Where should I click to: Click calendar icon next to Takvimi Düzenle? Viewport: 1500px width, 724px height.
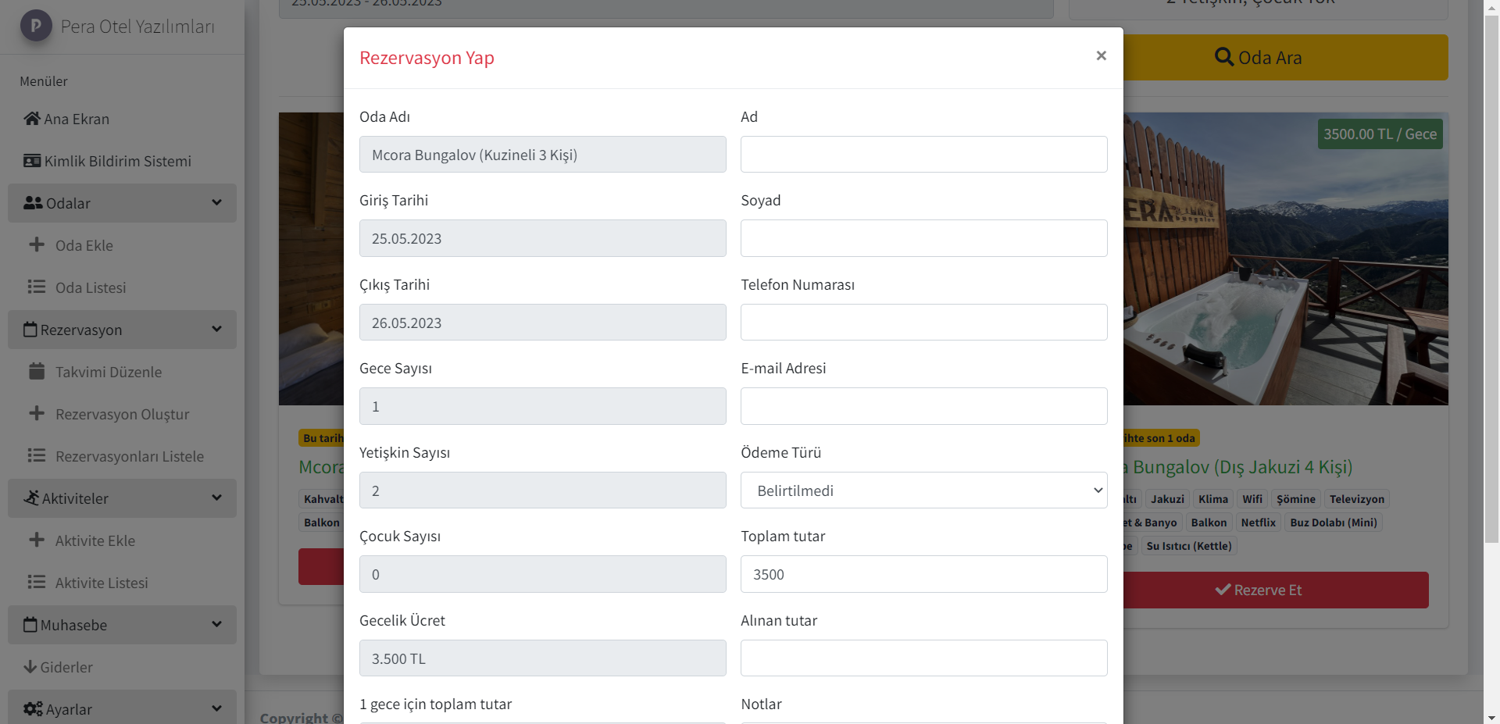coord(37,371)
